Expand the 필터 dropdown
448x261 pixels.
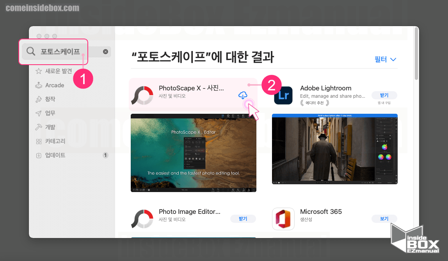(385, 59)
